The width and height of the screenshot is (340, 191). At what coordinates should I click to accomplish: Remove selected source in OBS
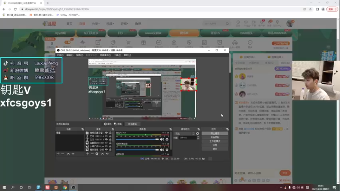(92, 154)
